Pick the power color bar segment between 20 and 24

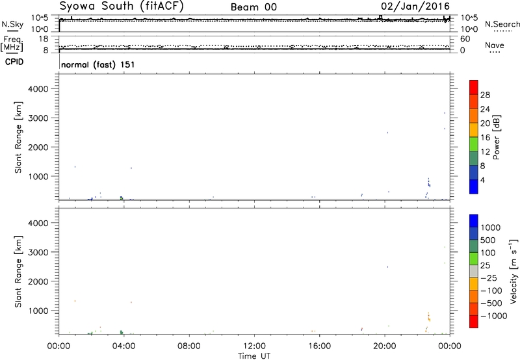(474, 116)
